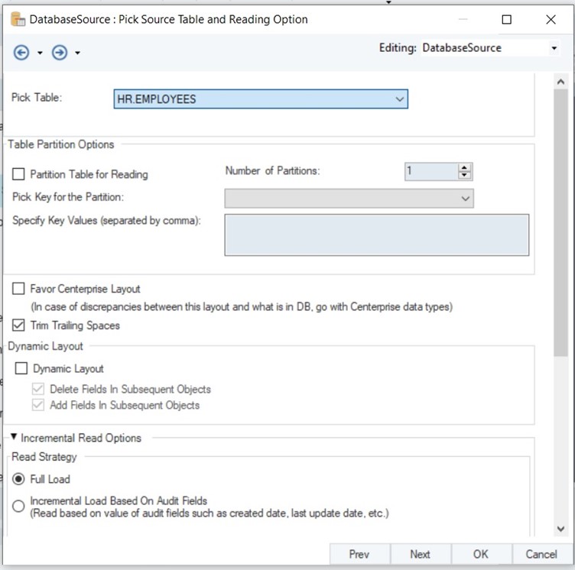This screenshot has height=570, width=575.
Task: Select Incremental Load Based On Audit Fields
Action: click(x=18, y=507)
